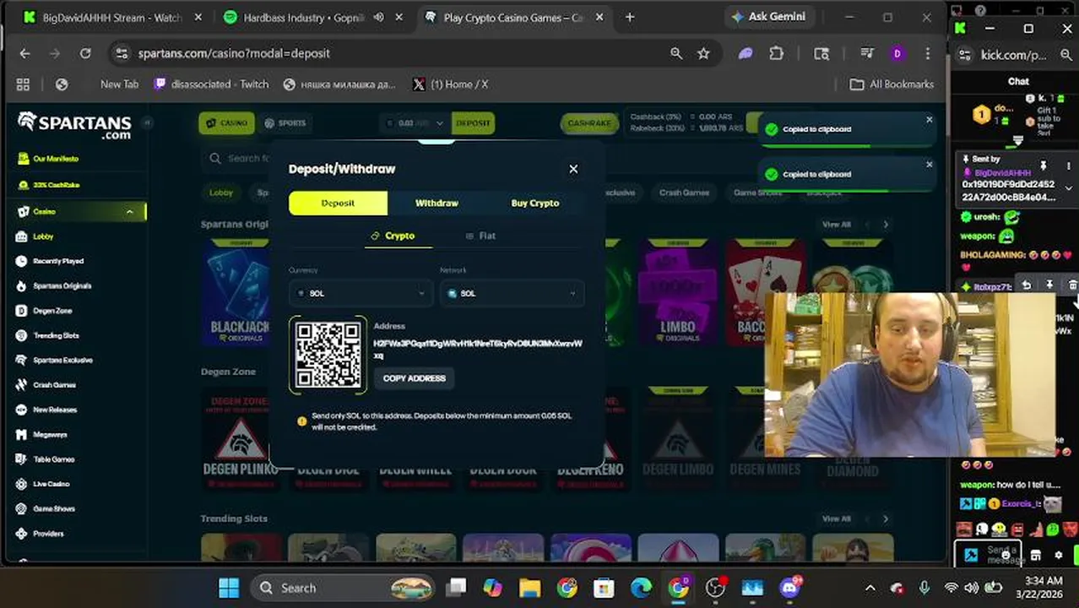Click View All for Trending Slots
Image resolution: width=1079 pixels, height=608 pixels.
837,518
